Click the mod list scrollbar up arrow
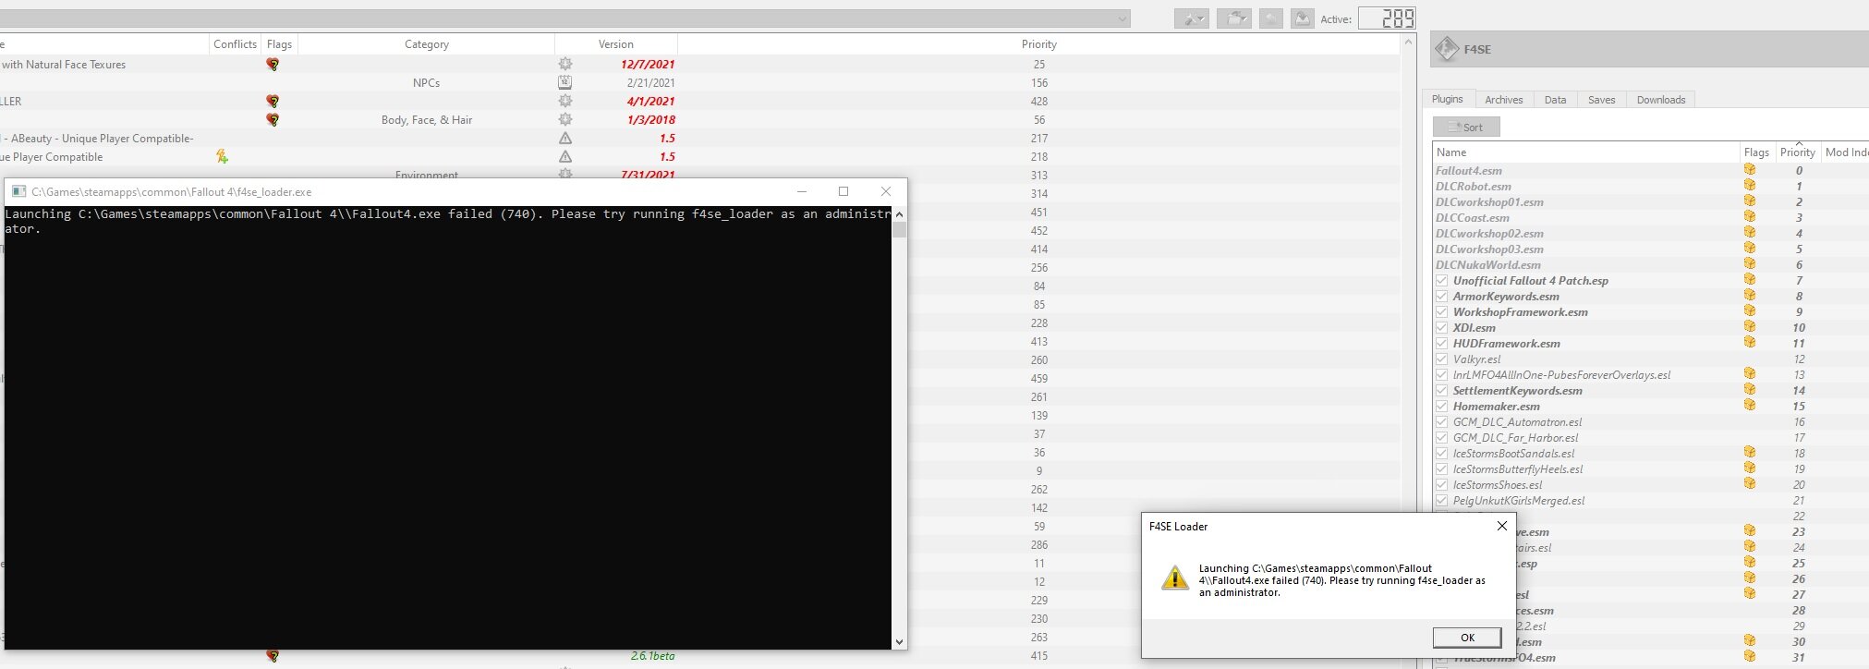Image resolution: width=1869 pixels, height=669 pixels. 1408,43
